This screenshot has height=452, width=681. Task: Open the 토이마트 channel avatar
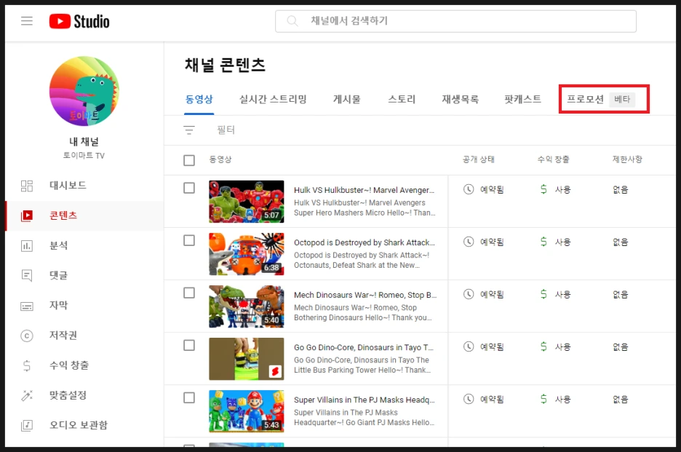point(84,91)
